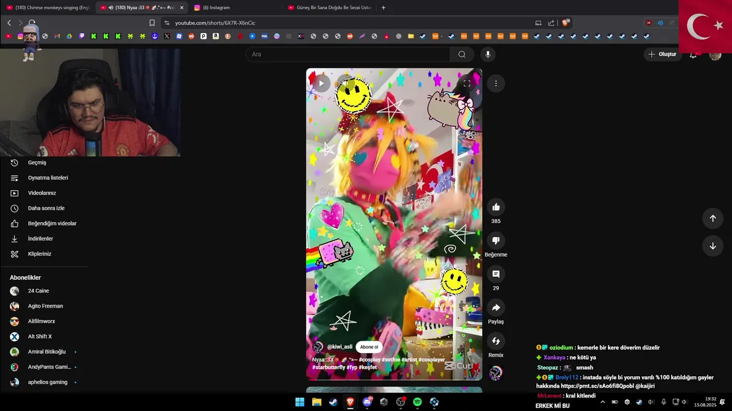Click the share page icon in address bar
Screen dimensions: 732x411
pos(551,23)
